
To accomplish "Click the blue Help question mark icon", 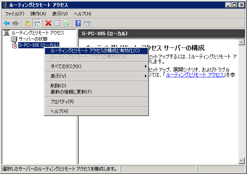I will click(78, 23).
